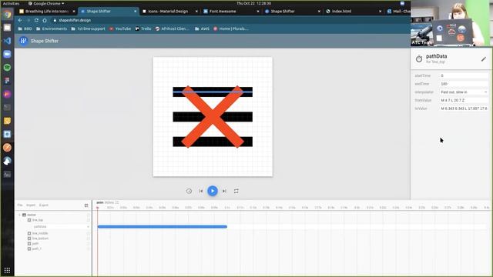Image resolution: width=493 pixels, height=277 pixels.
Task: Rewind animation to the beginning
Action: 200,191
